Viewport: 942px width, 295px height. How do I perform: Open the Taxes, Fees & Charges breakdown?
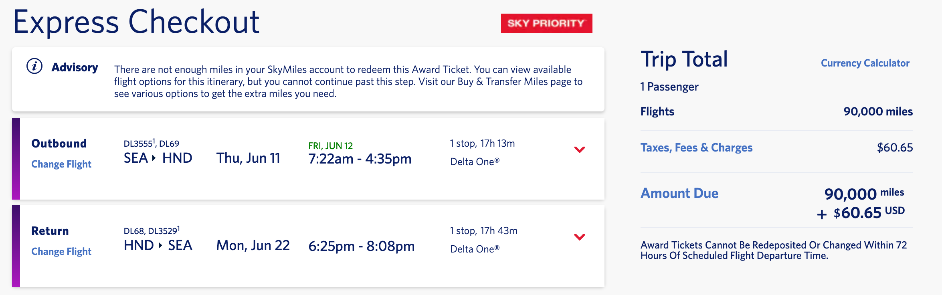click(696, 147)
